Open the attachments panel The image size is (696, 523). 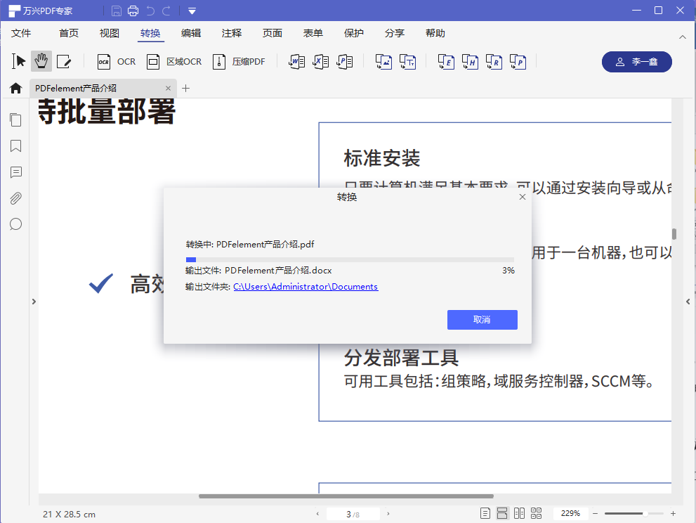coord(15,198)
